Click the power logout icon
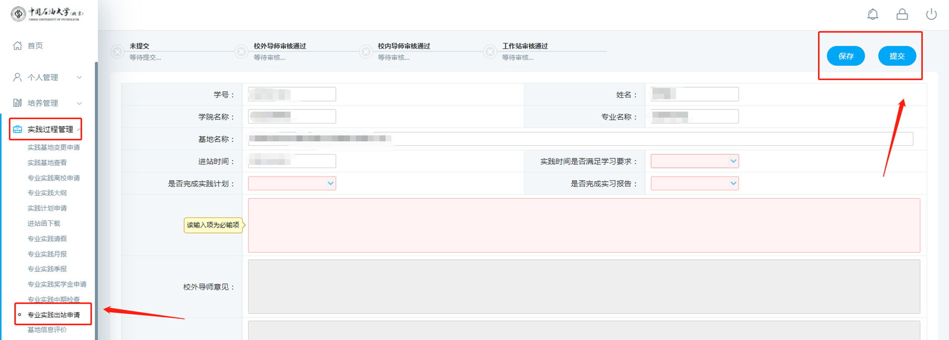 pos(931,14)
